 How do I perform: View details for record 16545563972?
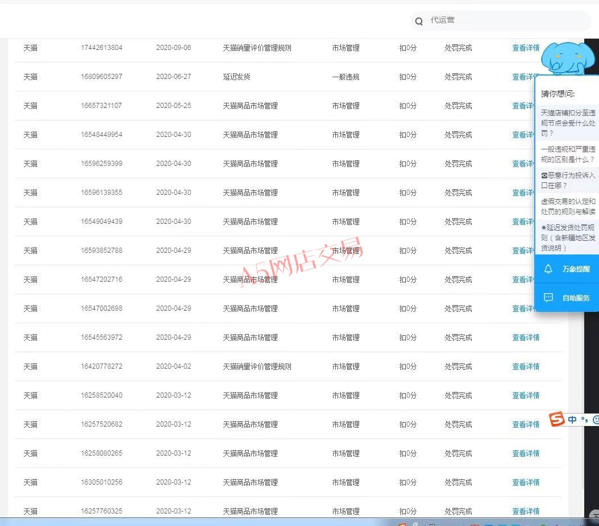tap(526, 338)
